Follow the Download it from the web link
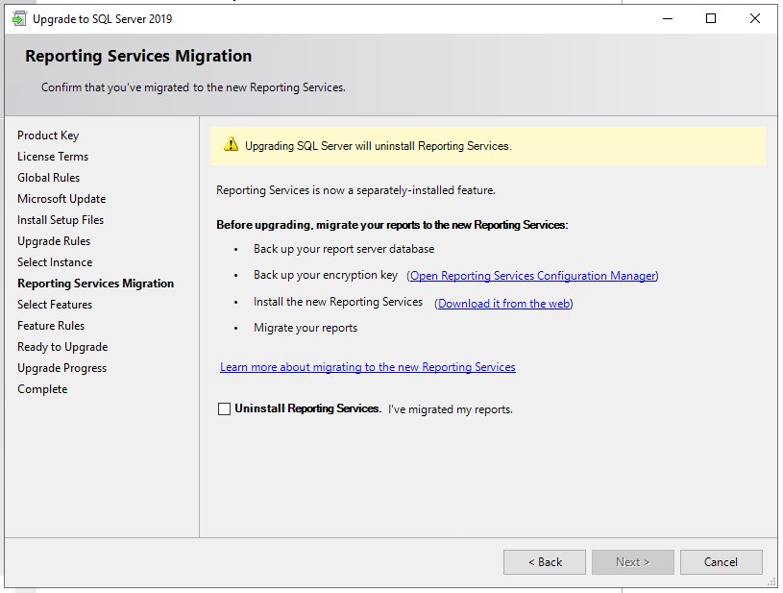Screen dimensions: 783x593 pos(503,304)
